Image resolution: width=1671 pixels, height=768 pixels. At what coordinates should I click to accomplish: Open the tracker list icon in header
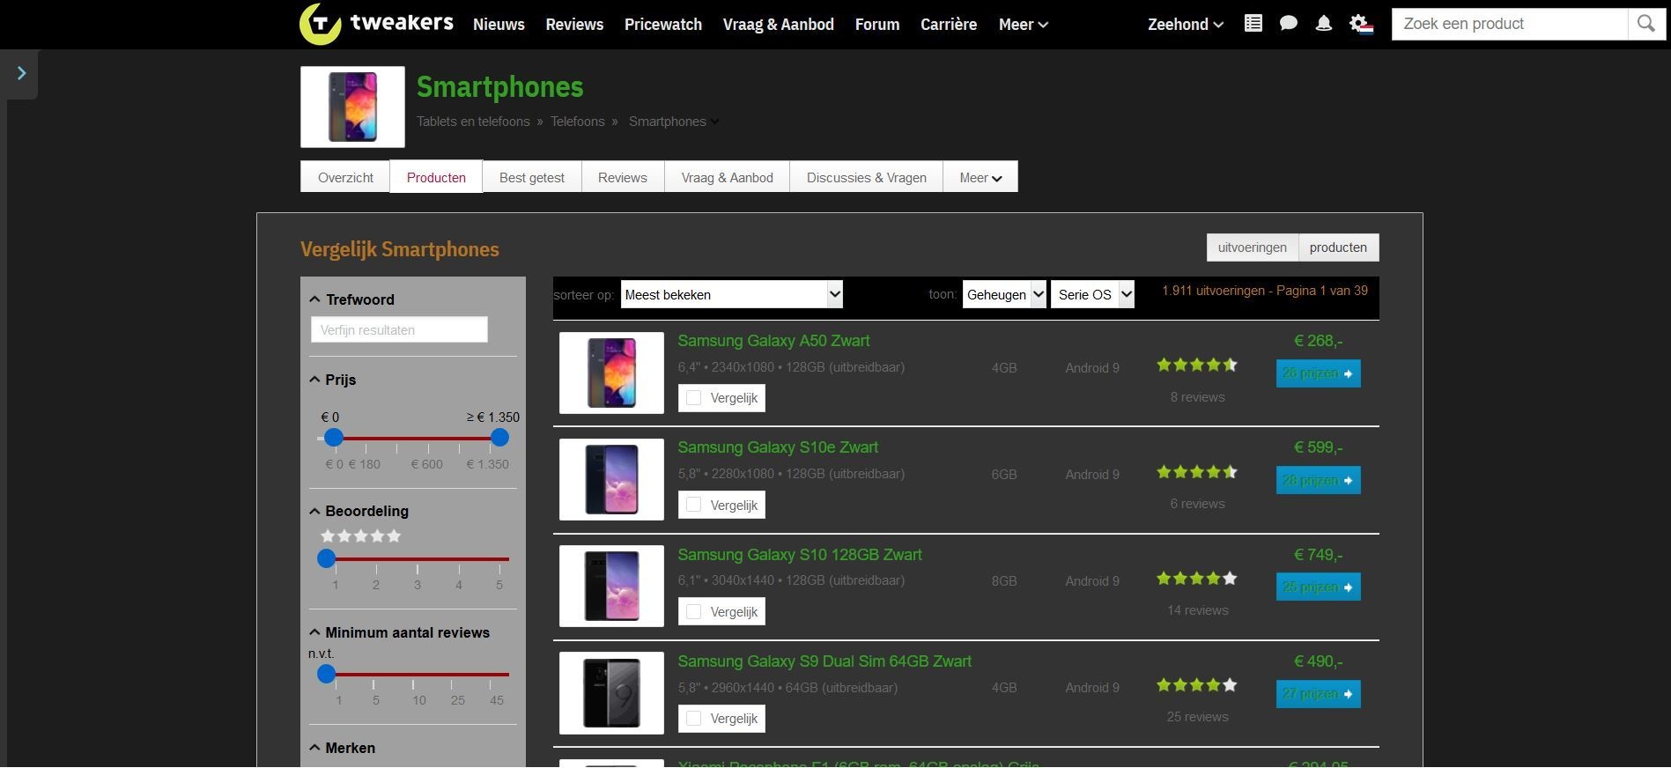pyautogui.click(x=1253, y=24)
